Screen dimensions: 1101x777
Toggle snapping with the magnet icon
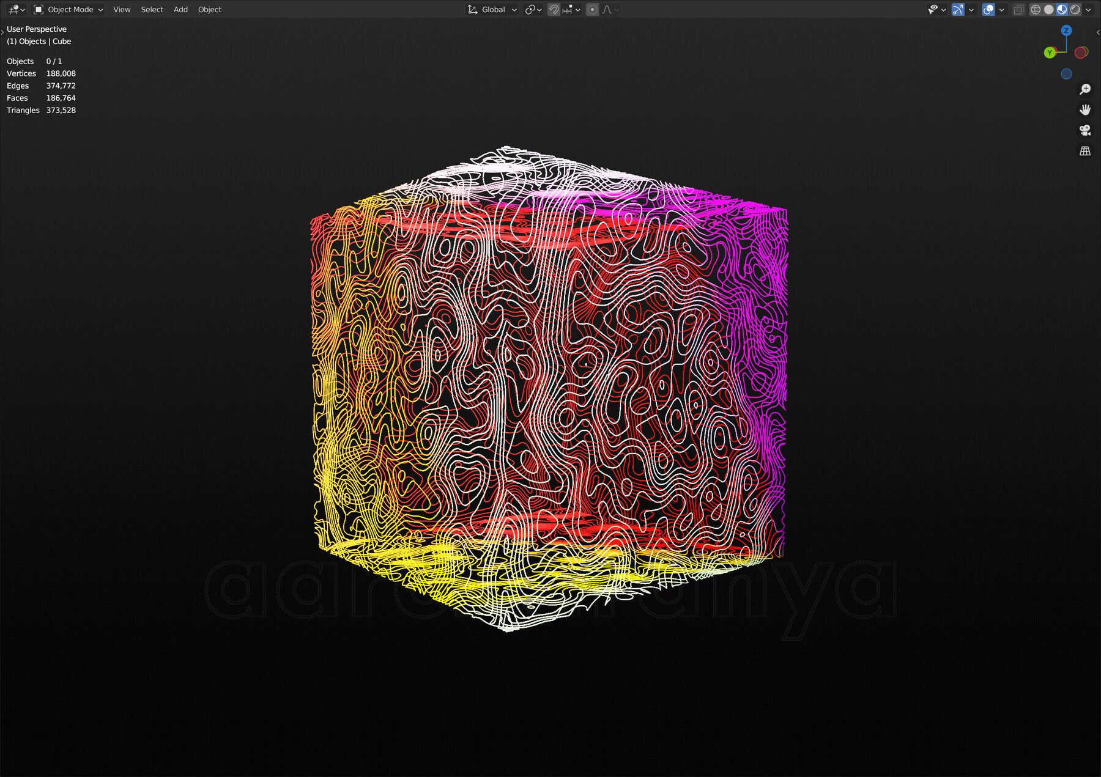[553, 9]
